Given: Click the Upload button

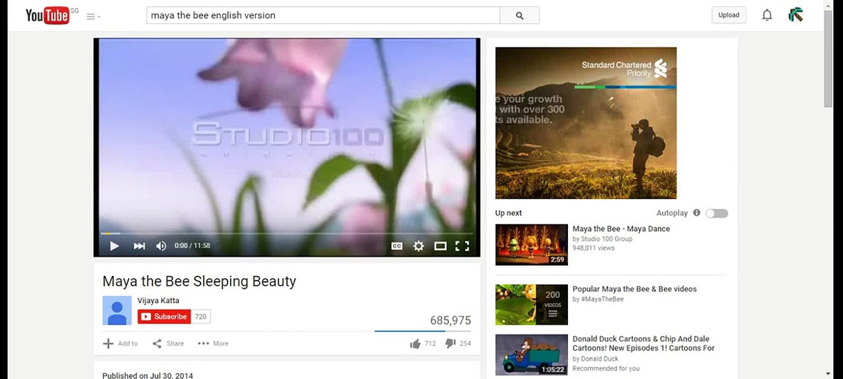Looking at the screenshot, I should click(x=729, y=15).
